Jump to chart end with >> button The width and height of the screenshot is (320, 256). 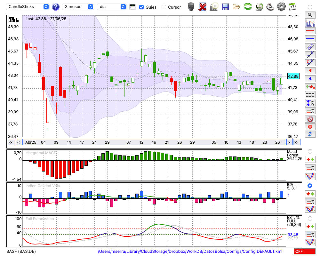(296, 142)
